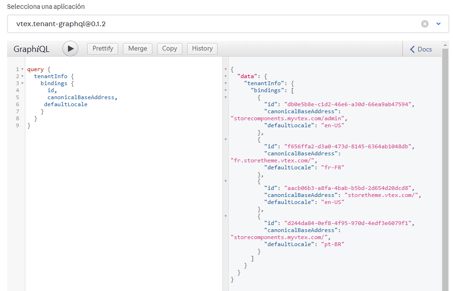
Task: Collapse the pt-BR binding object in the results
Action: (x=226, y=216)
